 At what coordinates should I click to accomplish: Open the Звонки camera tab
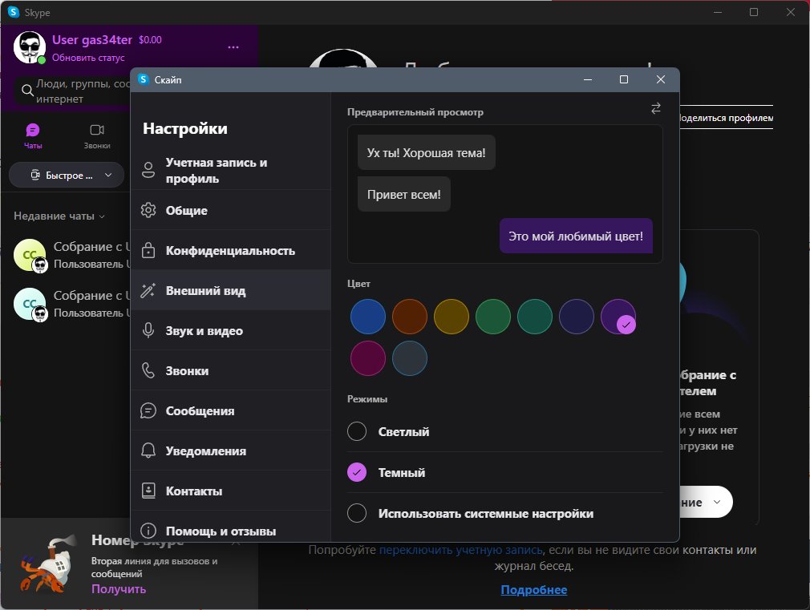[x=97, y=130]
